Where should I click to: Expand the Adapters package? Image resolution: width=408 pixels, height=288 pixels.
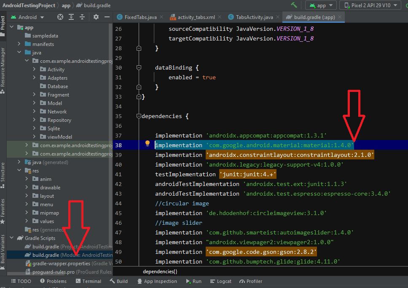point(34,77)
